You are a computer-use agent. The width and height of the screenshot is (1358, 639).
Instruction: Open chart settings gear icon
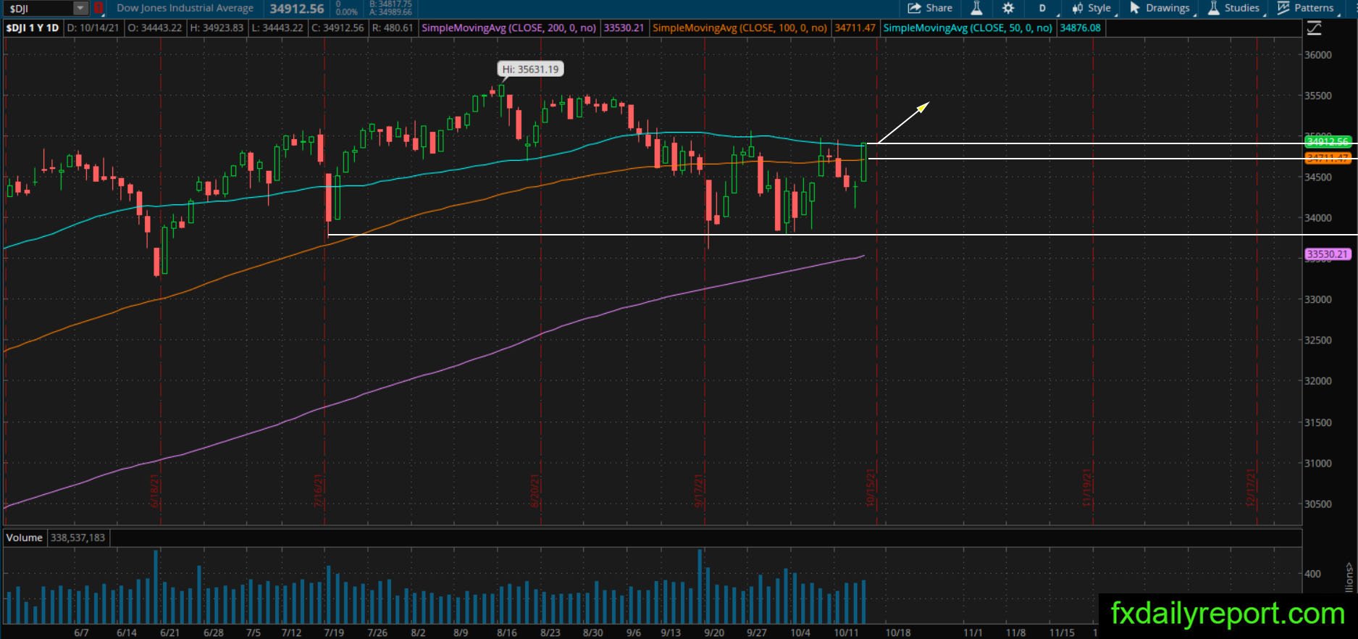pyautogui.click(x=1008, y=8)
